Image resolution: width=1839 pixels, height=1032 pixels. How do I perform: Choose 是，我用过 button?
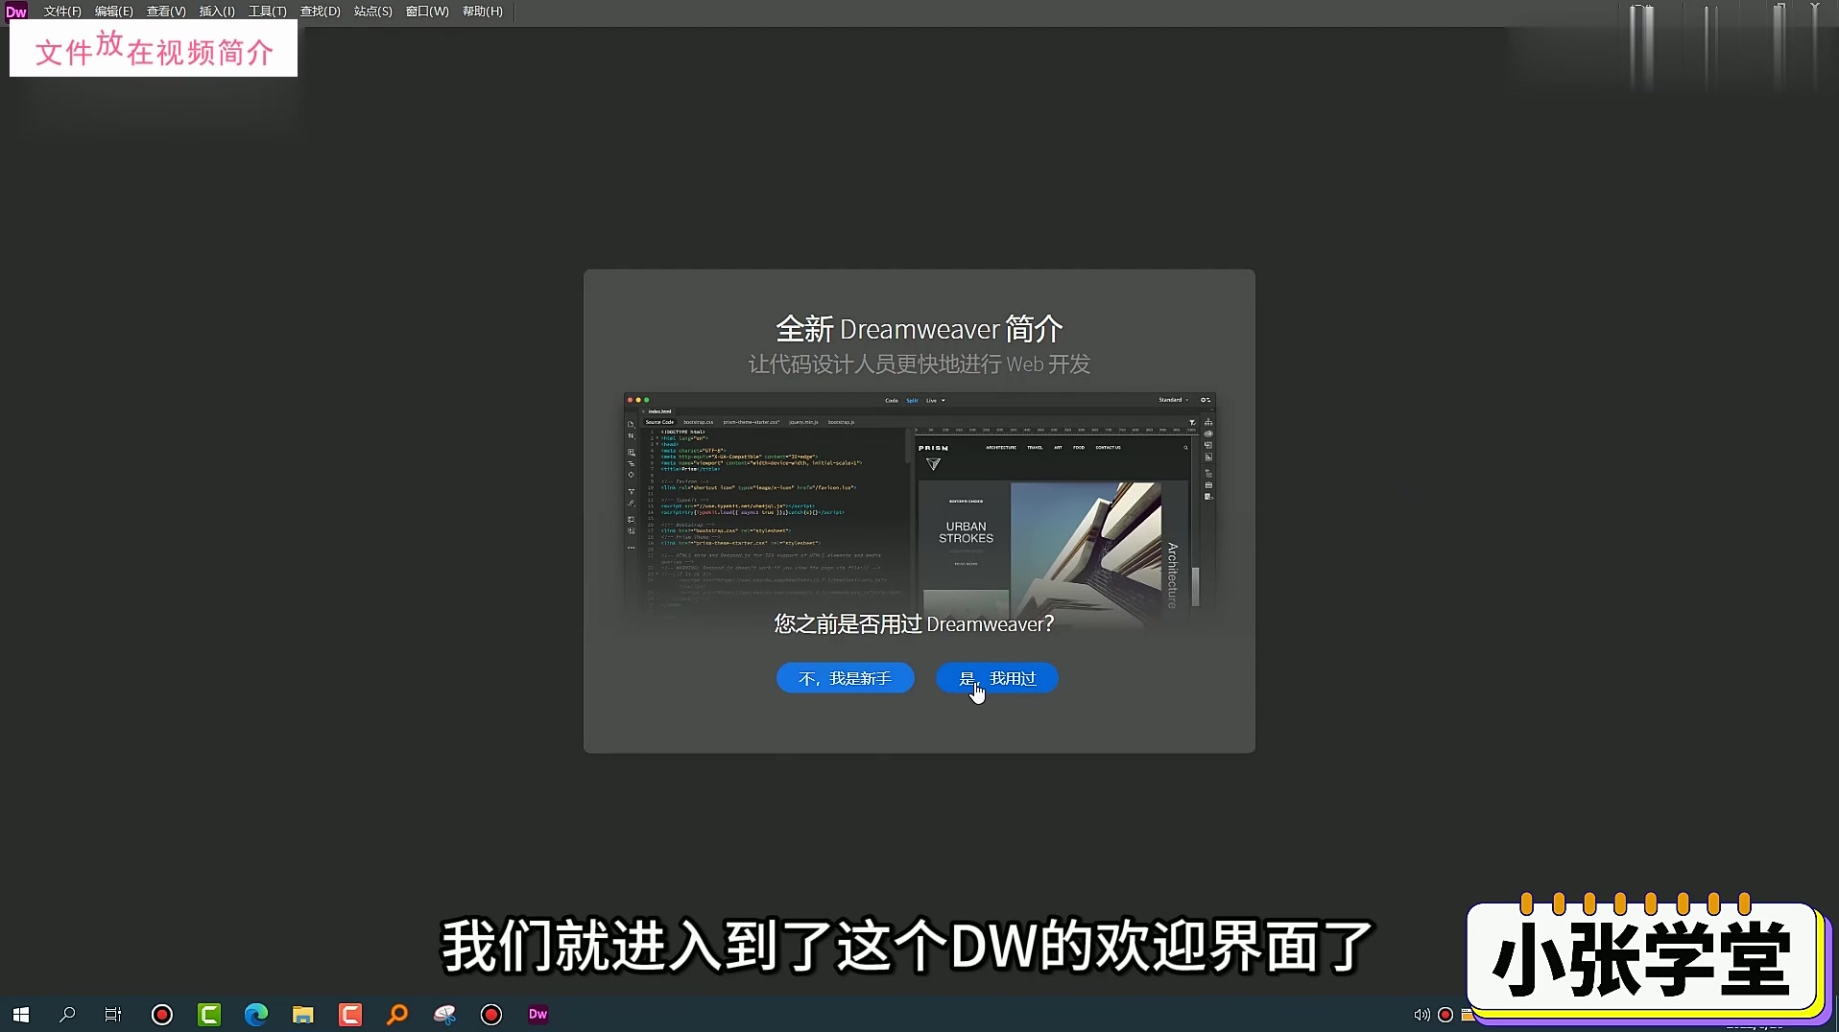pos(997,678)
